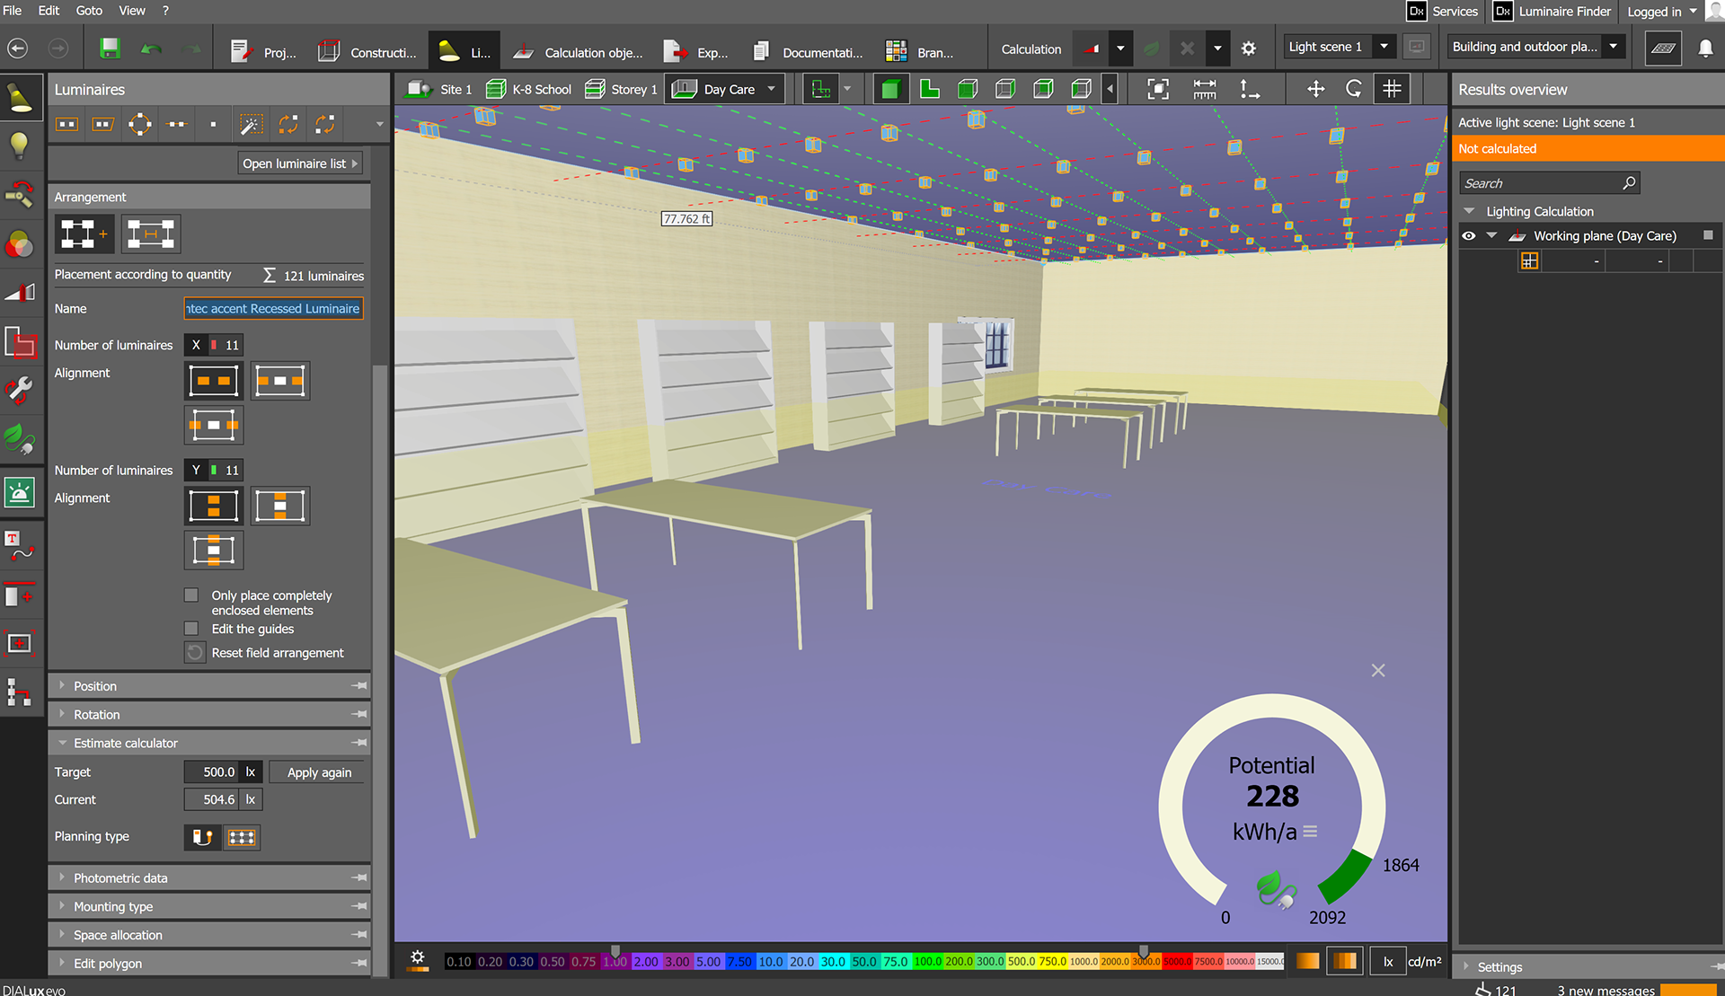The image size is (1725, 996).
Task: Click Open luminaire list button
Action: [300, 163]
